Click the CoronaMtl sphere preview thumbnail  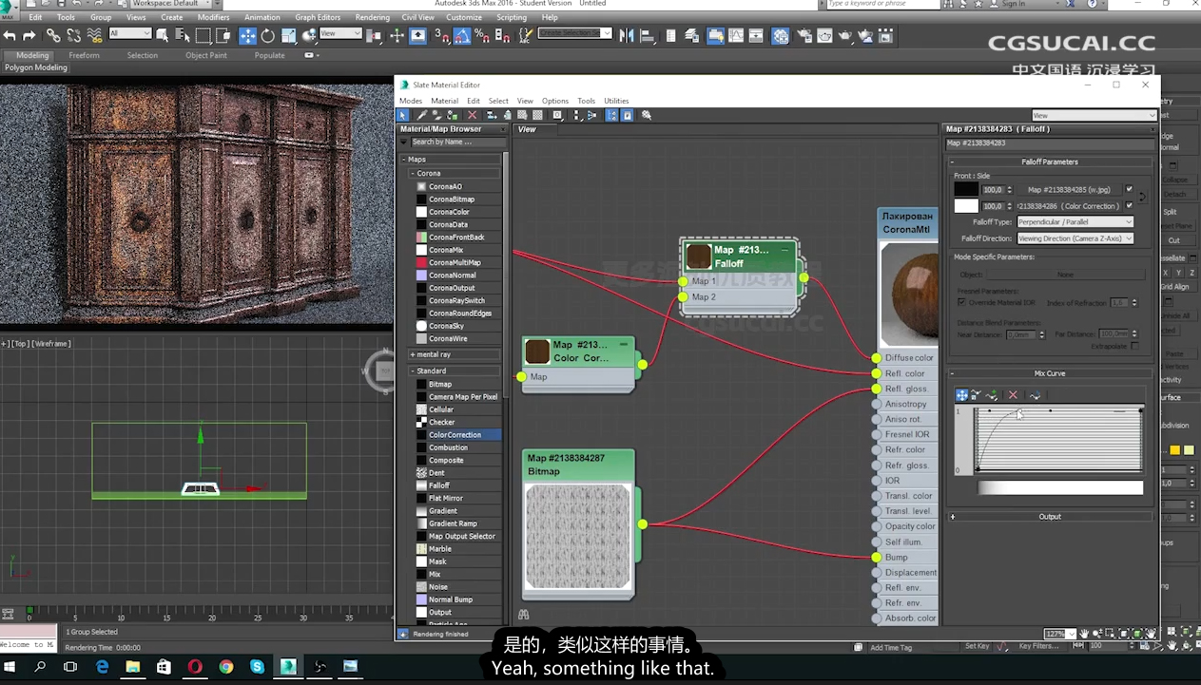click(909, 295)
